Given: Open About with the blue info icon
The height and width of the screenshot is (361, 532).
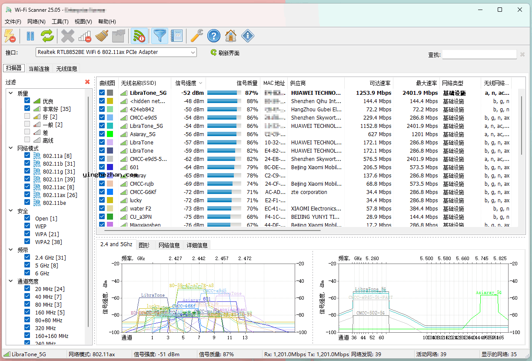Looking at the screenshot, I should (x=248, y=36).
